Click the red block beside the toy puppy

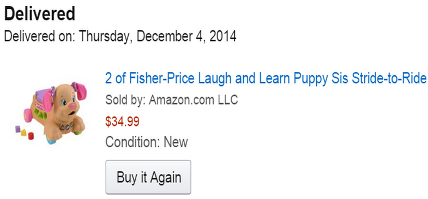point(31,136)
